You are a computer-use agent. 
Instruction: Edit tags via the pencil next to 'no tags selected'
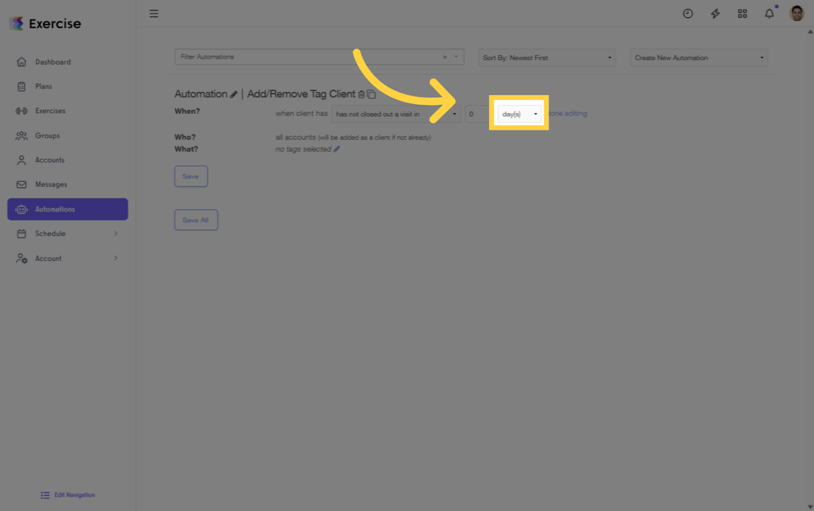click(336, 149)
